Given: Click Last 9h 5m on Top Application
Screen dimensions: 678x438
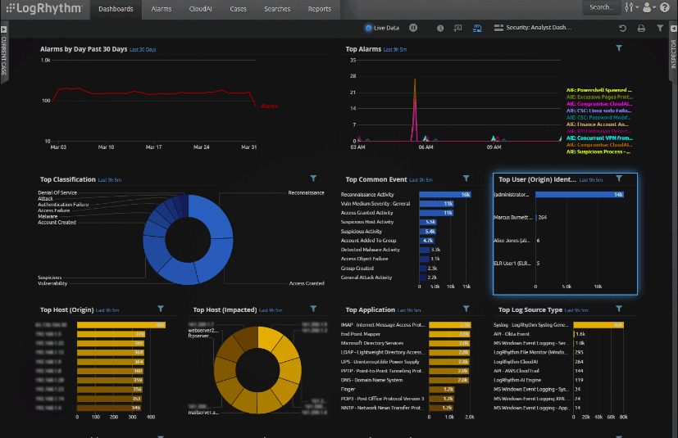Looking at the screenshot, I should [408, 310].
